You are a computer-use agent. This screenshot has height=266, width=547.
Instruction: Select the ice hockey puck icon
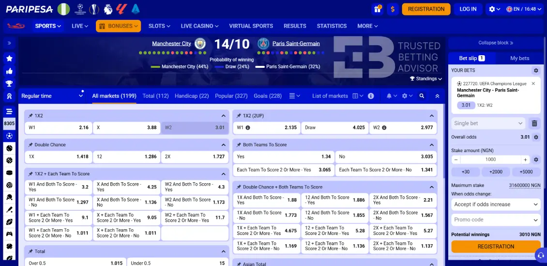[9, 172]
